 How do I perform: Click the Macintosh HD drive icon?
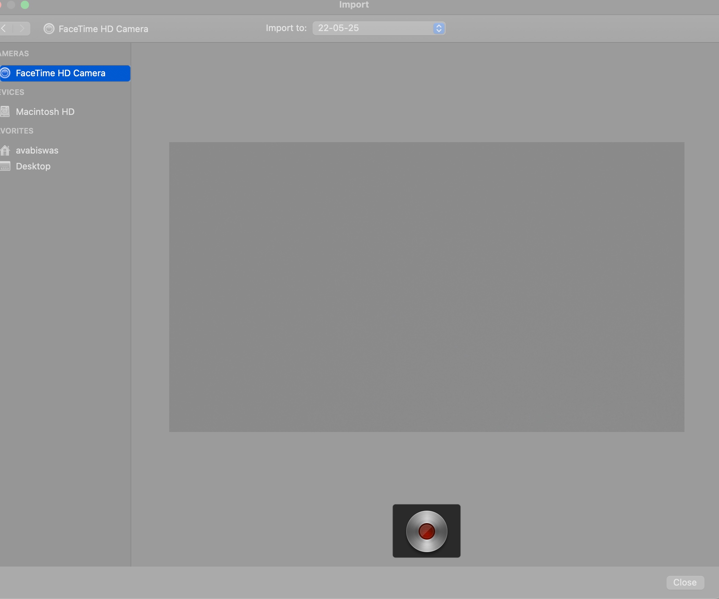click(x=4, y=111)
